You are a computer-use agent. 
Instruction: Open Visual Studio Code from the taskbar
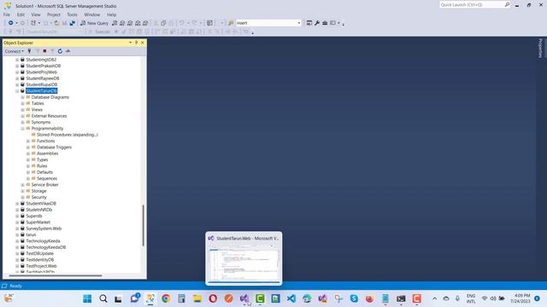click(x=291, y=298)
